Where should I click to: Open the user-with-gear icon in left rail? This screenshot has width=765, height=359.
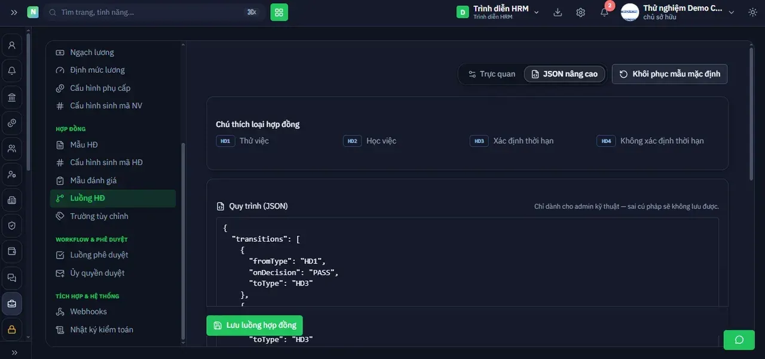12,174
